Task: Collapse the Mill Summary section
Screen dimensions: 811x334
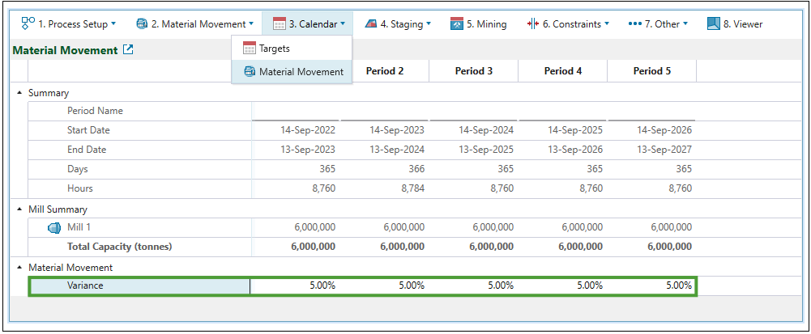Action: pos(19,209)
